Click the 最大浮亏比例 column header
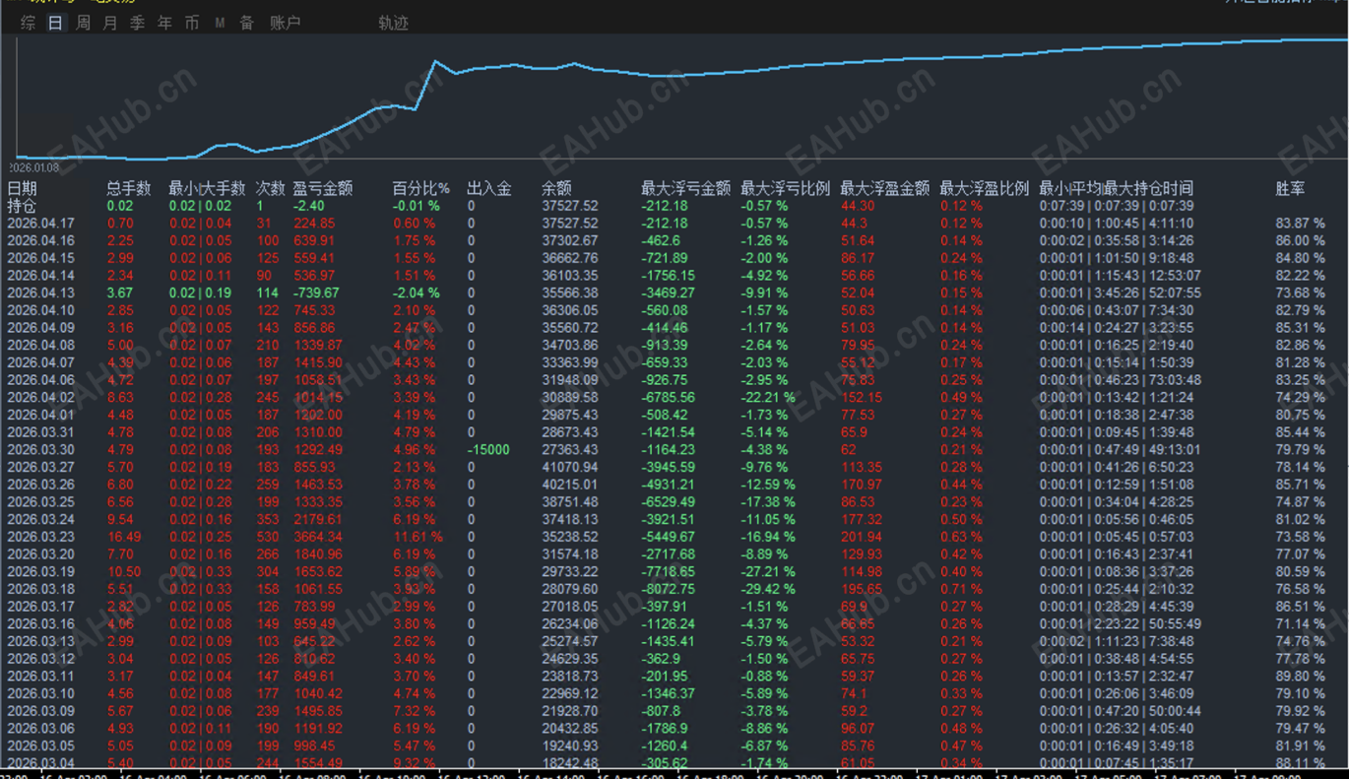The image size is (1349, 779). click(785, 188)
